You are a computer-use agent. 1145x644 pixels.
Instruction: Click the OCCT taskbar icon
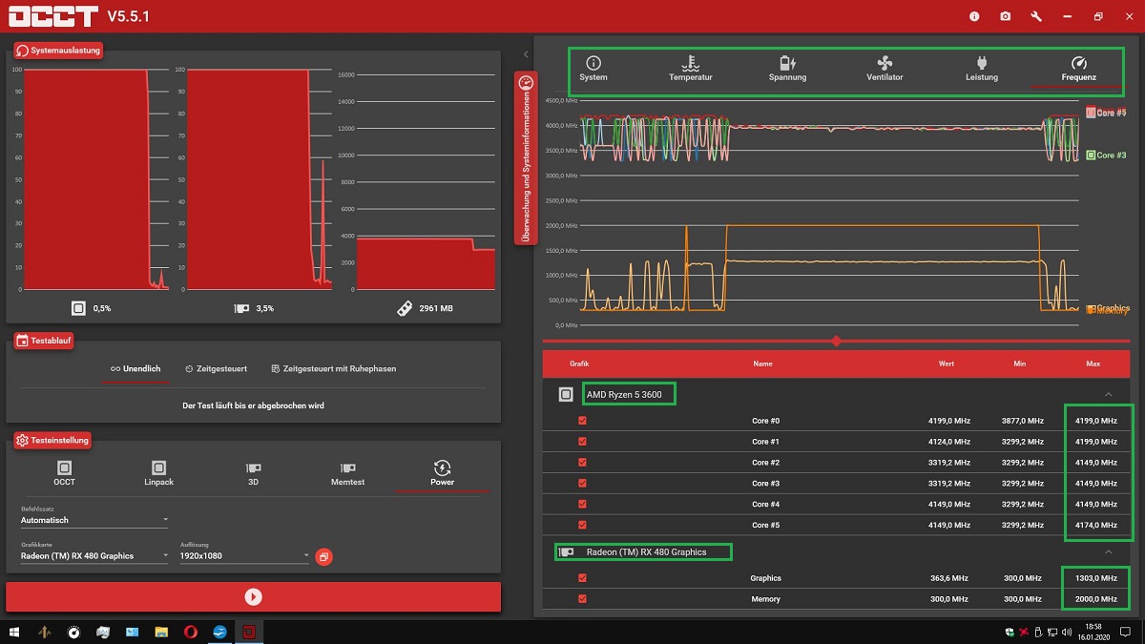(x=249, y=632)
